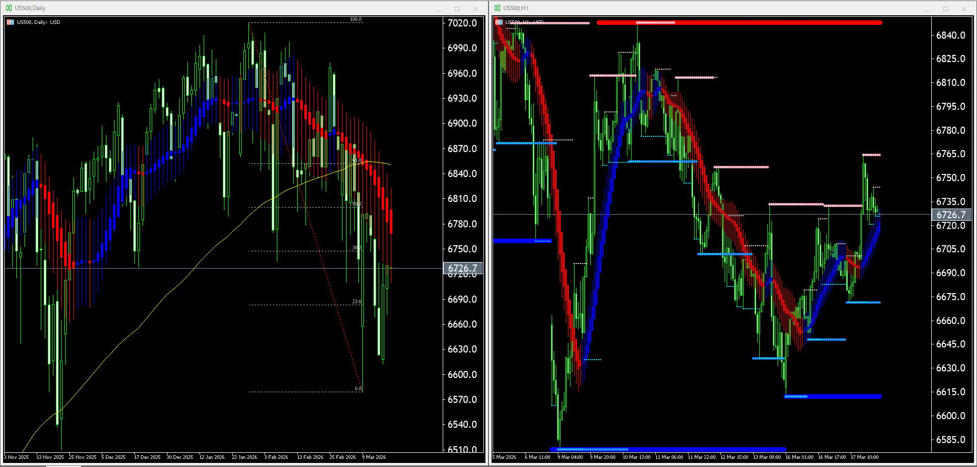Click the 6615.0 level on H1 price axis
Screen dimensions: 977x467
point(951,392)
